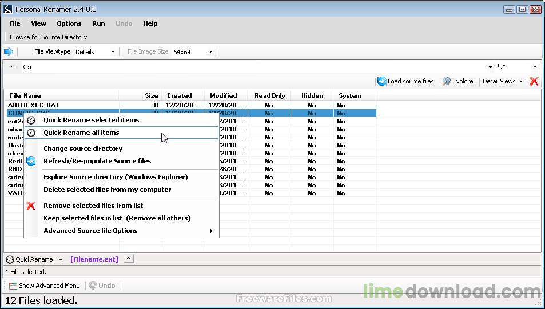Expand Advanced Source file Options submenu
This screenshot has height=309, width=545.
click(x=122, y=231)
